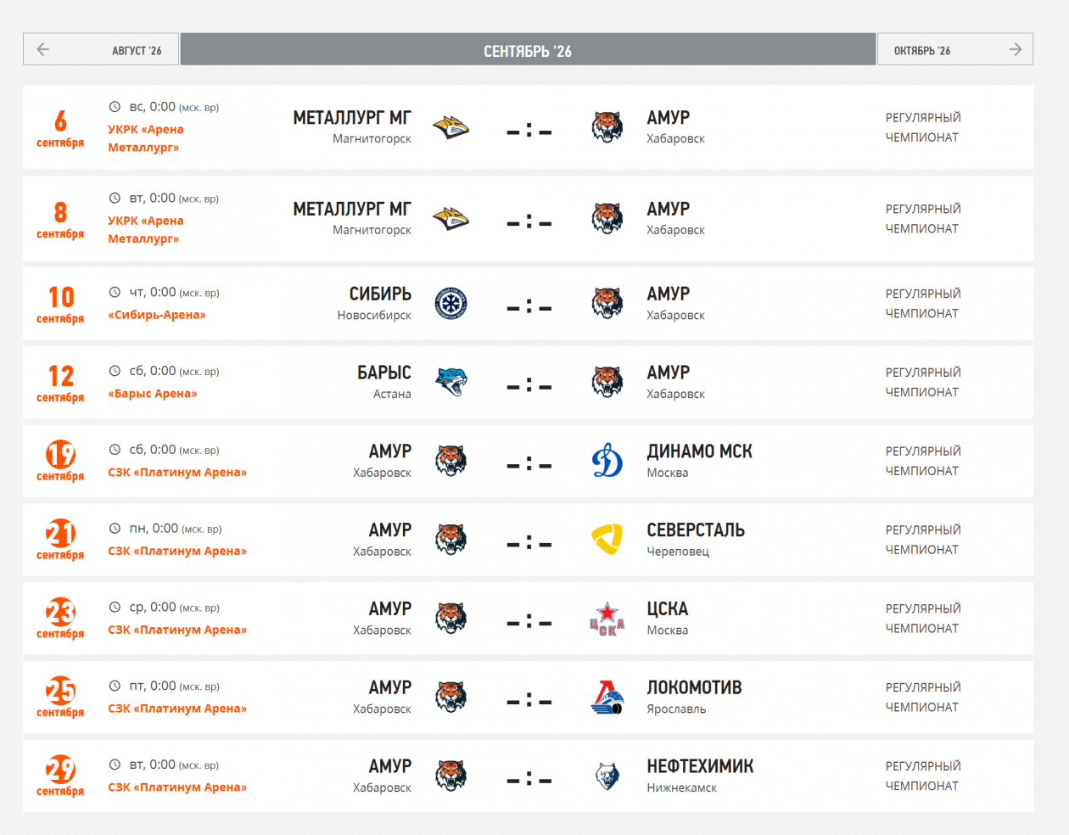The image size is (1069, 835).
Task: Open the ЛОКОМОТИВ team name link
Action: coord(694,687)
